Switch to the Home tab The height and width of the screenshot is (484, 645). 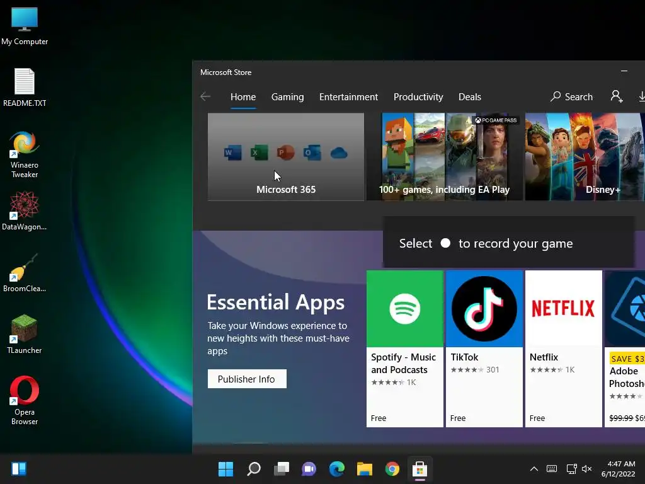click(243, 97)
